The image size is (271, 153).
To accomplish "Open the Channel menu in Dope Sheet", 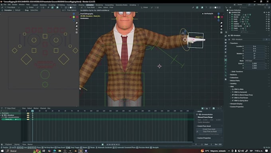I will pyautogui.click(x=43, y=108).
